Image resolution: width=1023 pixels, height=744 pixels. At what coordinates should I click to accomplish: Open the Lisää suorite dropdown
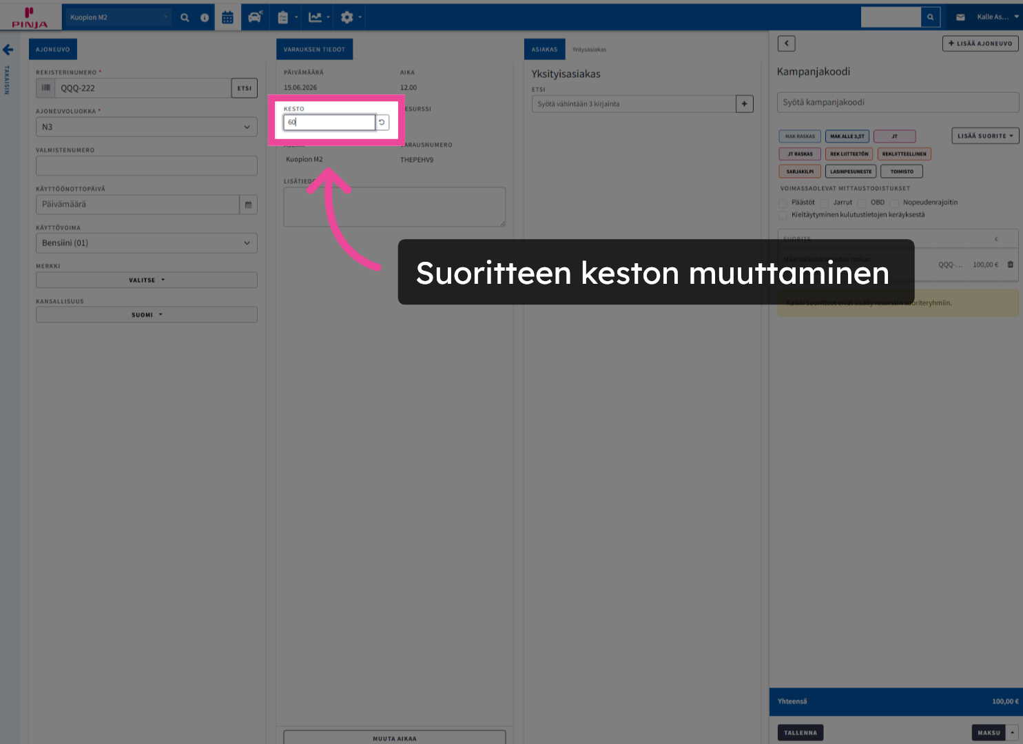[985, 136]
